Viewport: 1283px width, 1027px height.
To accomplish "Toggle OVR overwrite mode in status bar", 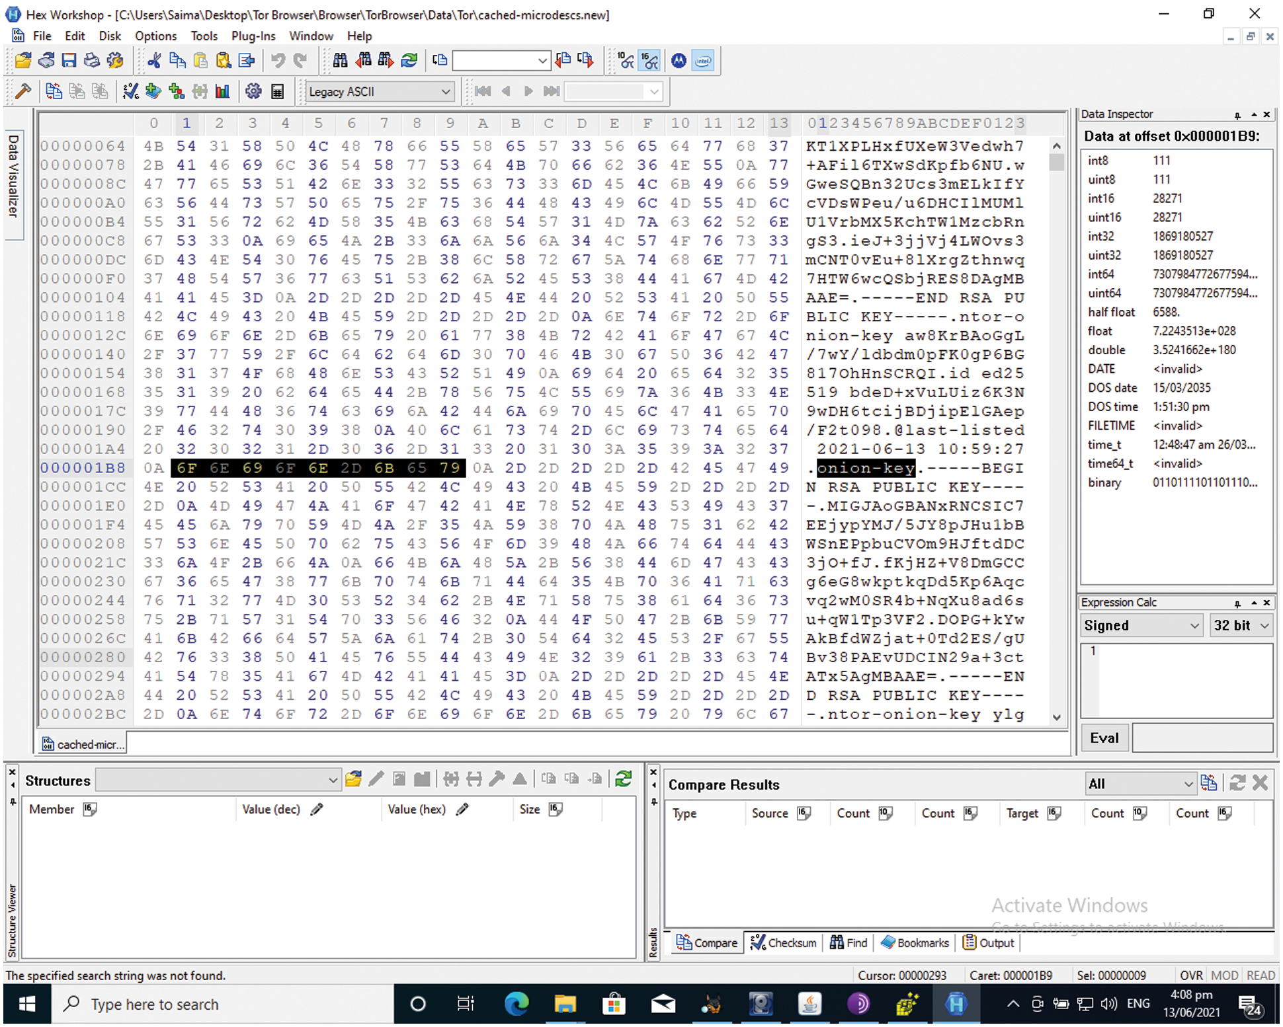I will pos(1191,975).
